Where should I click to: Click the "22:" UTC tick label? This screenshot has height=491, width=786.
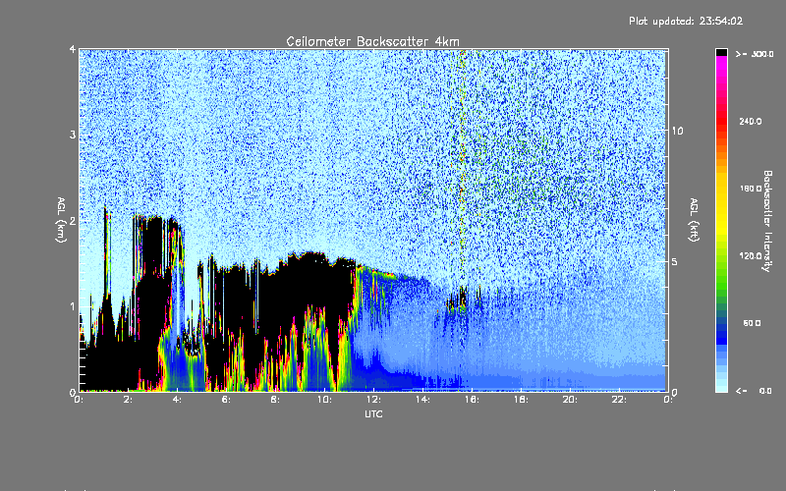pyautogui.click(x=619, y=400)
